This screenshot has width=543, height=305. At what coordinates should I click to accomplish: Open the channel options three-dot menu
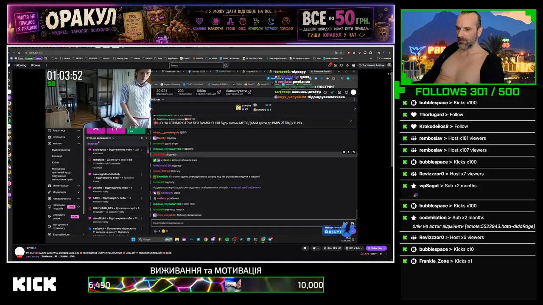(x=386, y=254)
